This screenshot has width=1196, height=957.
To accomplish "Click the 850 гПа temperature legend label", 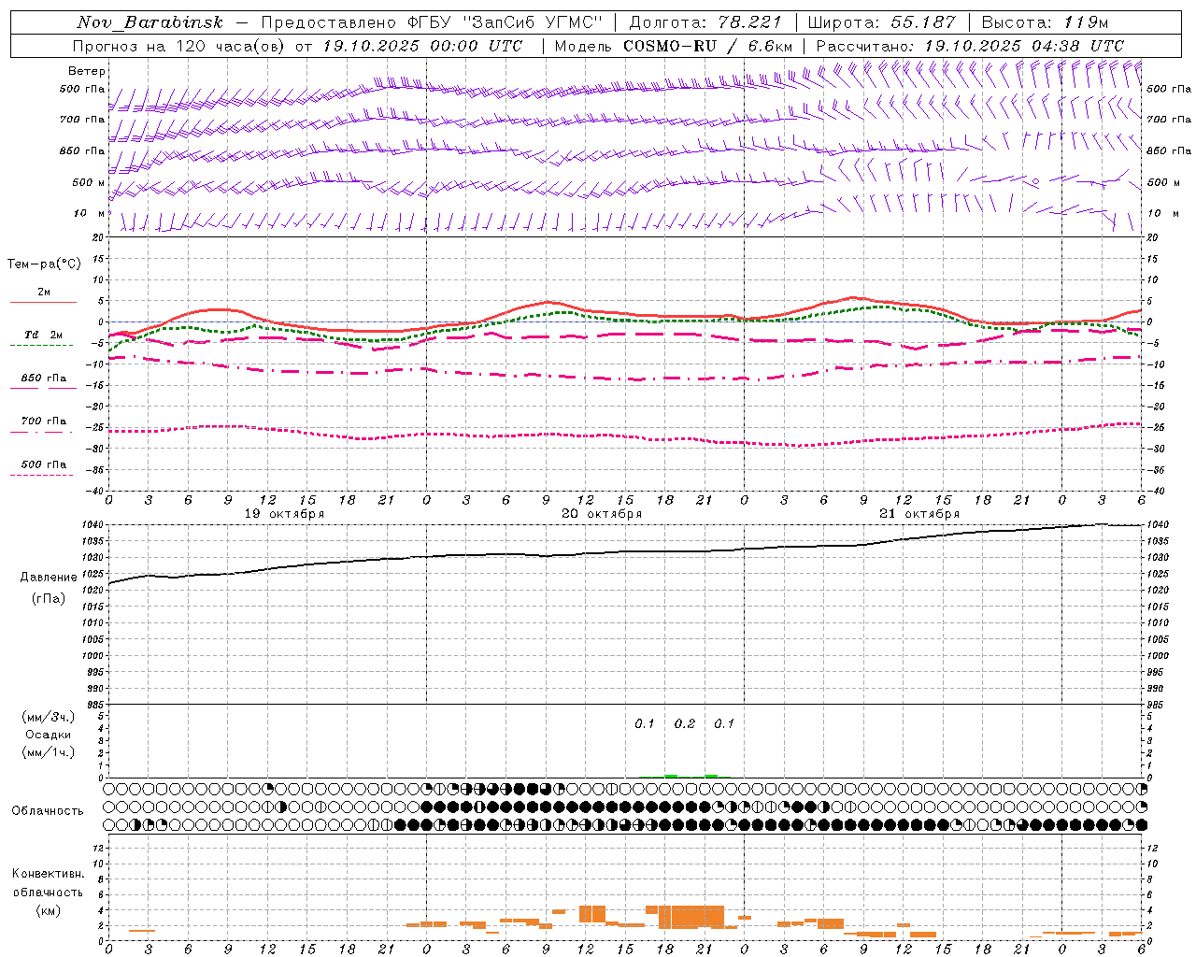I will [x=44, y=379].
